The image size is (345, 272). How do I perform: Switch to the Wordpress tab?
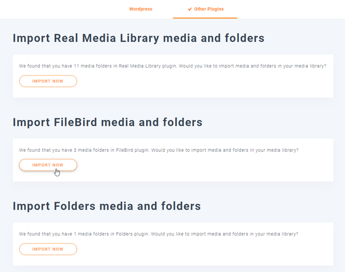(x=141, y=9)
